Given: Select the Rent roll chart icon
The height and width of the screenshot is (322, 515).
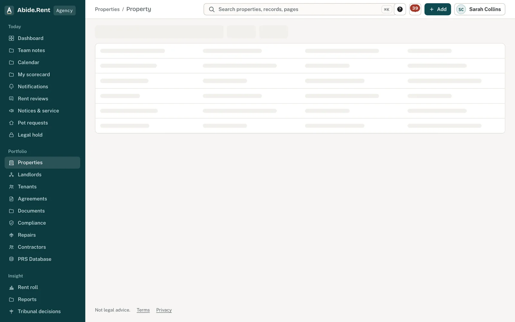Looking at the screenshot, I should [11, 287].
